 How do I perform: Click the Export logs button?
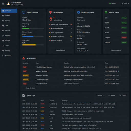click(122, 95)
